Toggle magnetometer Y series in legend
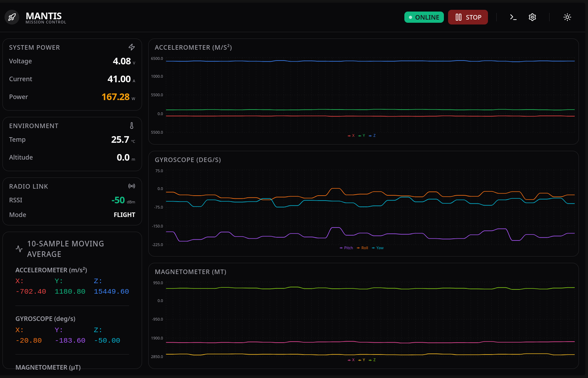588x378 pixels. tap(362, 360)
